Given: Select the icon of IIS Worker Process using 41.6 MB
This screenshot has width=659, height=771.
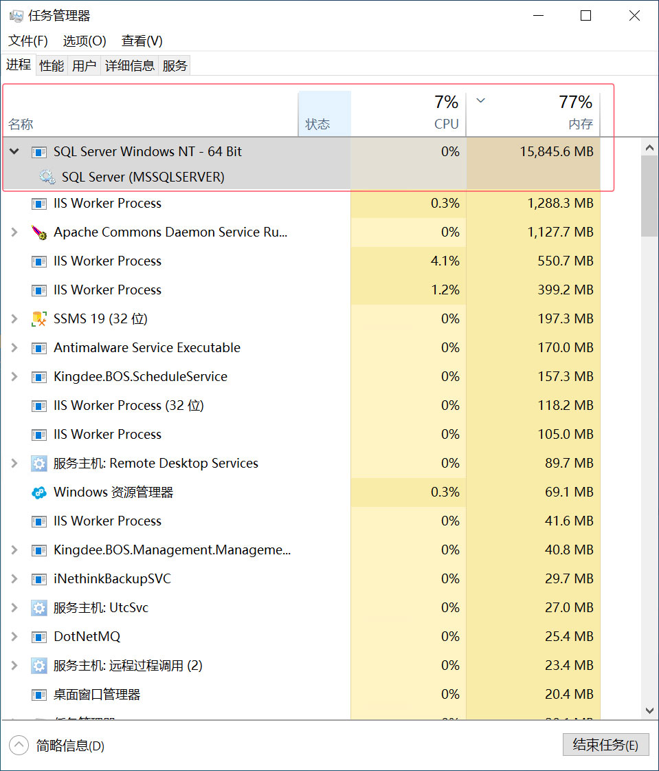Looking at the screenshot, I should coord(38,521).
